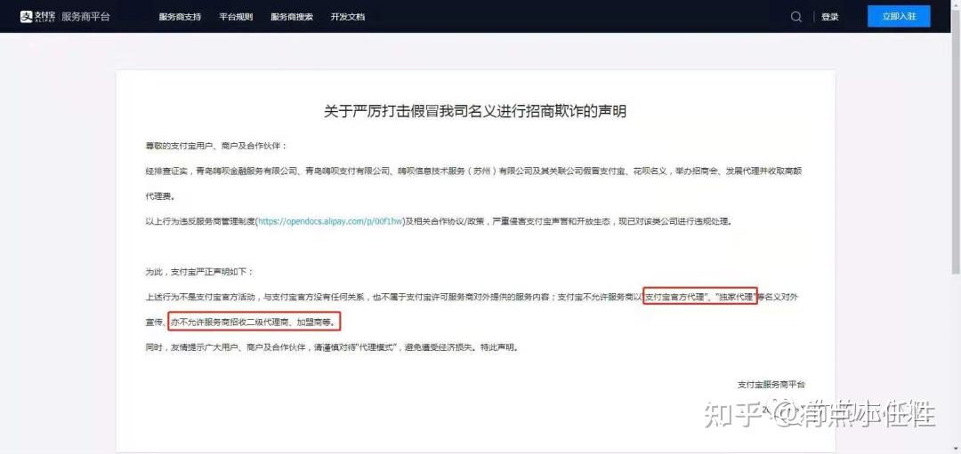Screen dimensions: 961x454
Task: Click the 登录 link
Action: coord(830,17)
